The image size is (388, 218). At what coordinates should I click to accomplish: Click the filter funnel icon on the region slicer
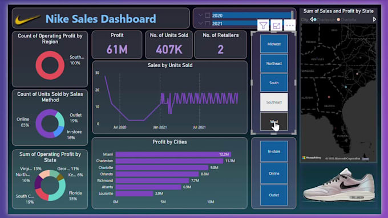point(263,26)
